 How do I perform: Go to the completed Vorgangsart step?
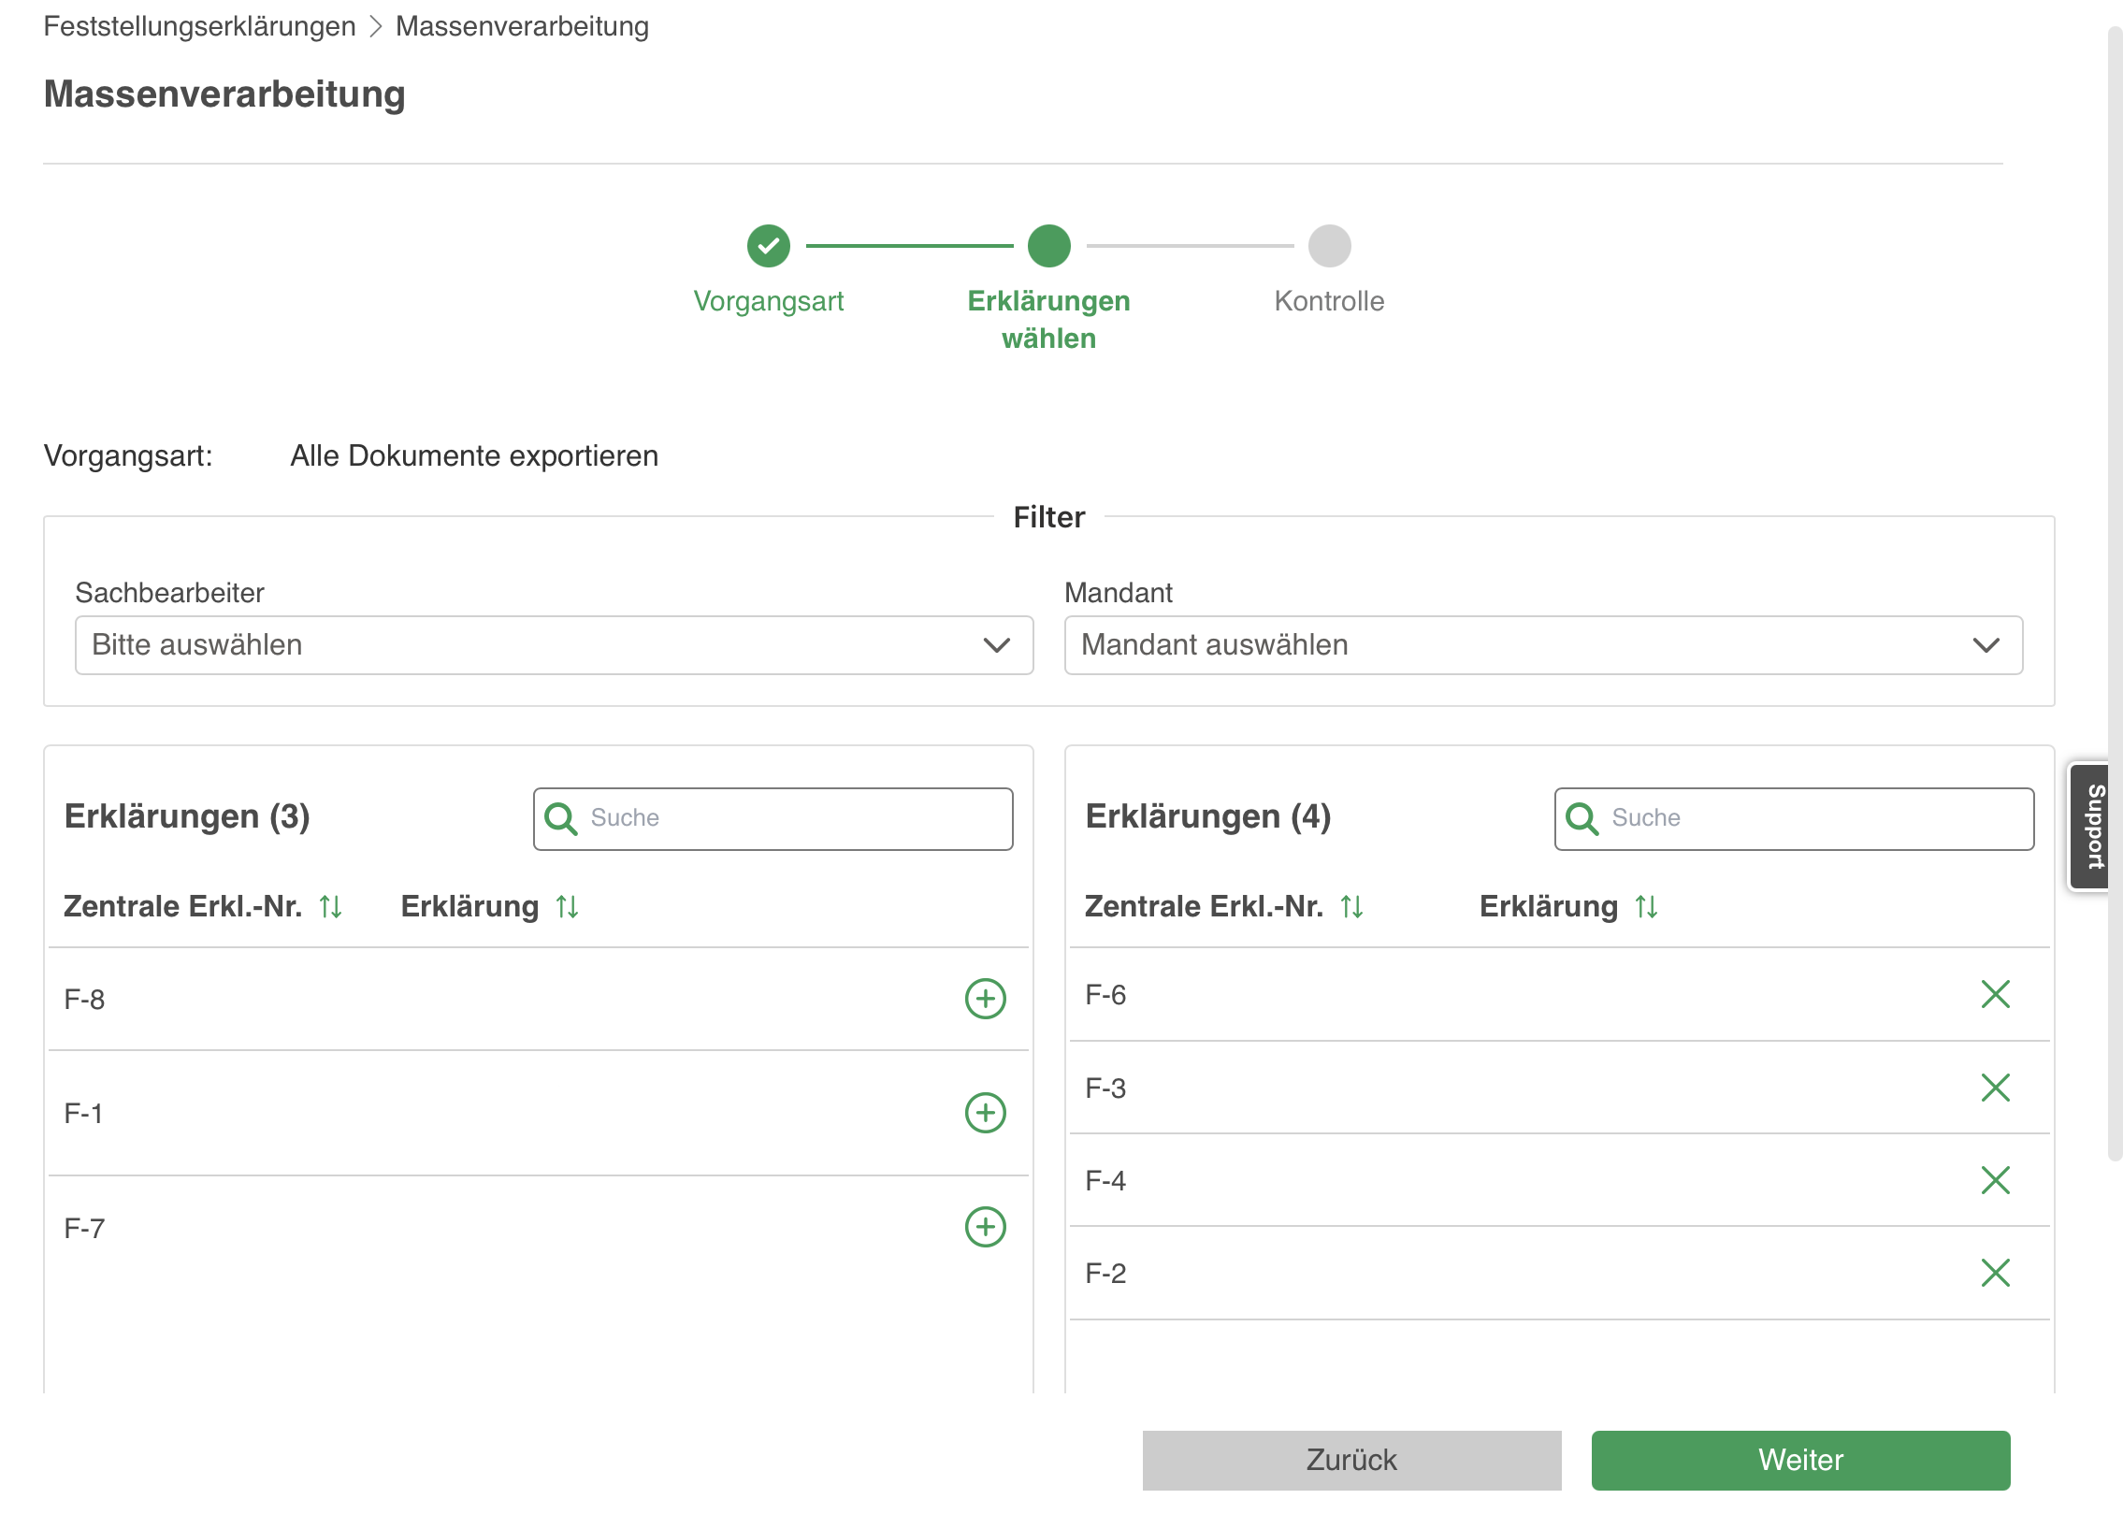click(769, 246)
